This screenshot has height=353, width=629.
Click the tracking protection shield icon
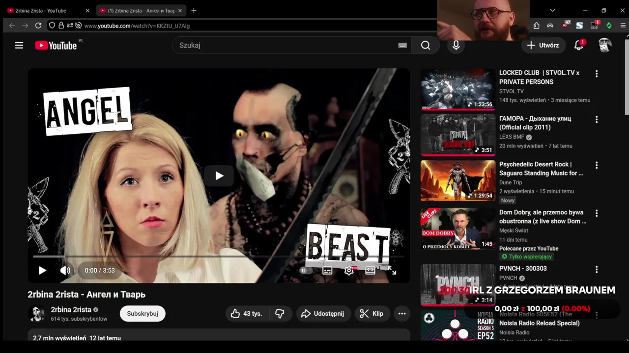point(52,25)
